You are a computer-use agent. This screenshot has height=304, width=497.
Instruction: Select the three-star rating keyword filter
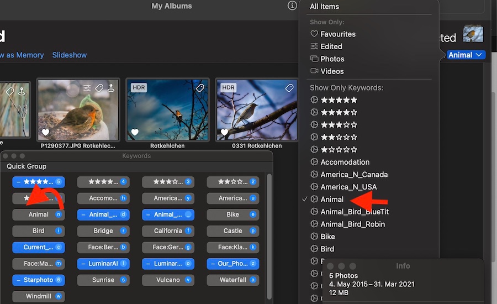339,125
